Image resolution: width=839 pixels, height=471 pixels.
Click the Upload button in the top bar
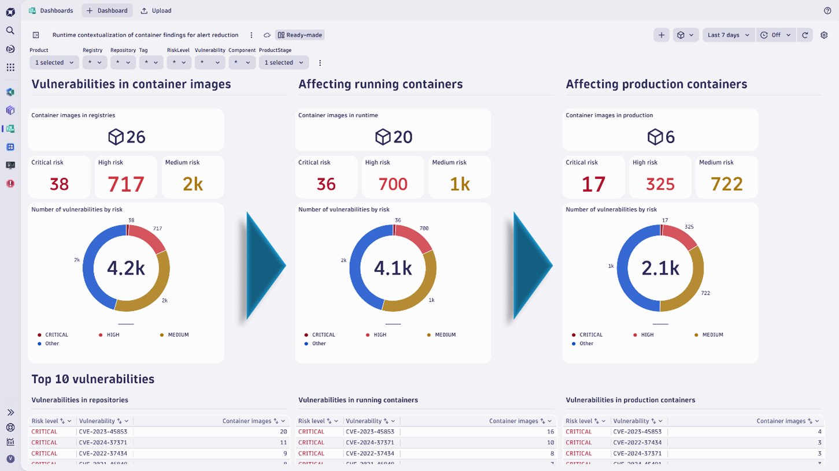coord(156,10)
